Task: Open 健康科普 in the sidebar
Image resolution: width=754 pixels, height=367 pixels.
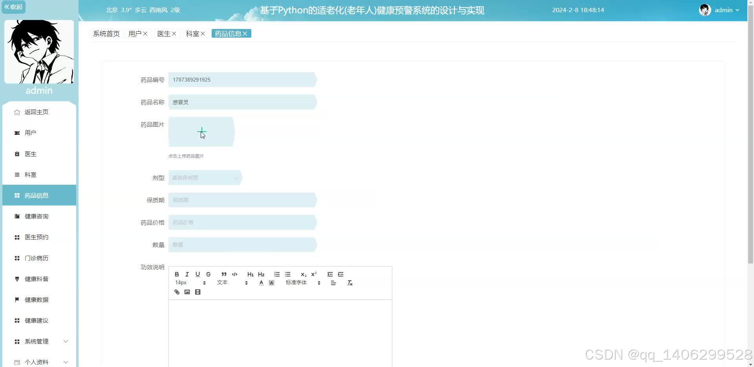Action: pos(39,279)
